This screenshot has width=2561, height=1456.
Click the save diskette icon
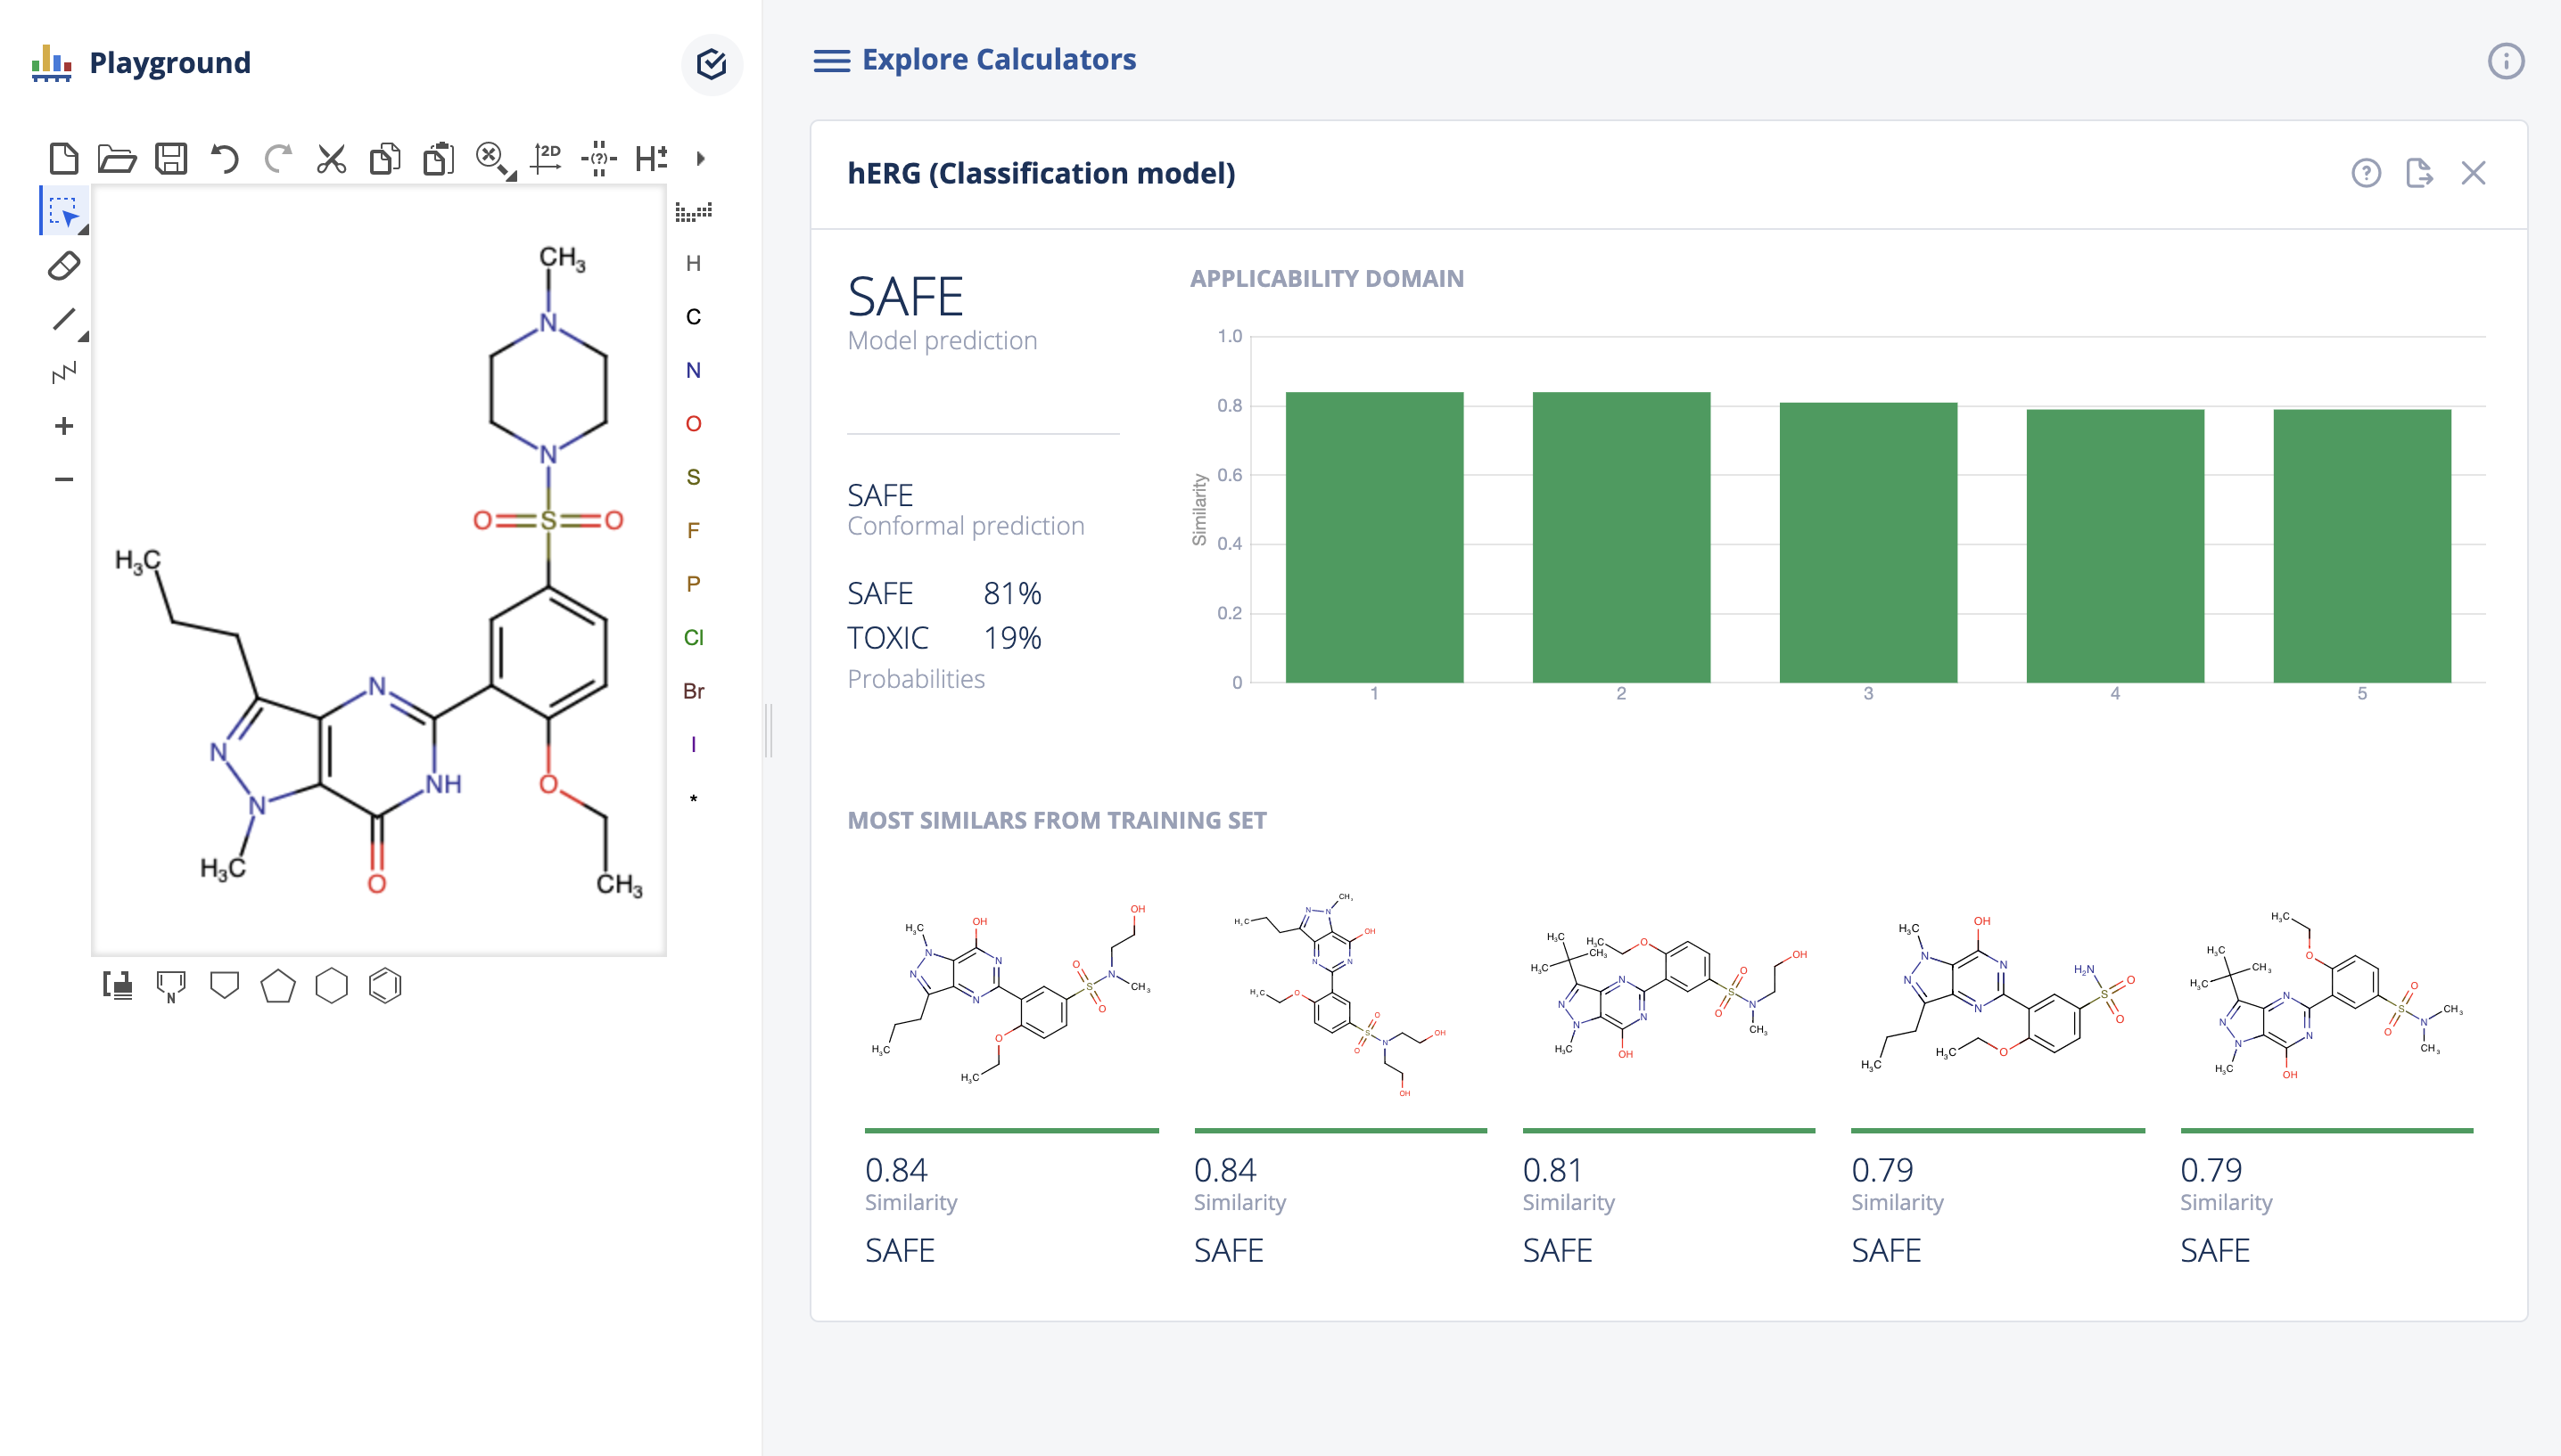click(x=171, y=158)
